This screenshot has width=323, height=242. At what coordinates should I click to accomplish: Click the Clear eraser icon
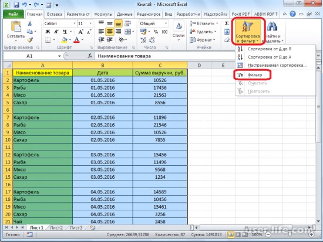227,40
